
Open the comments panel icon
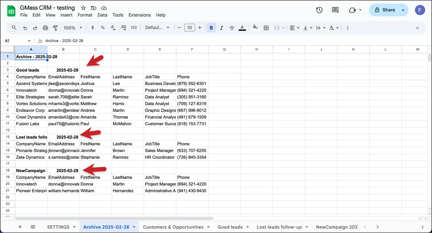point(335,10)
